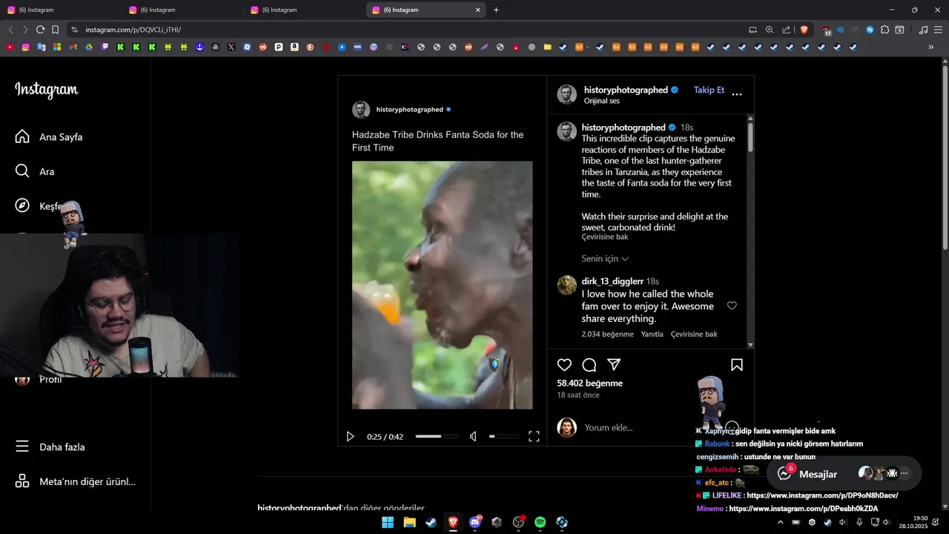
Task: Open File Explorer from the taskbar
Action: 409,522
